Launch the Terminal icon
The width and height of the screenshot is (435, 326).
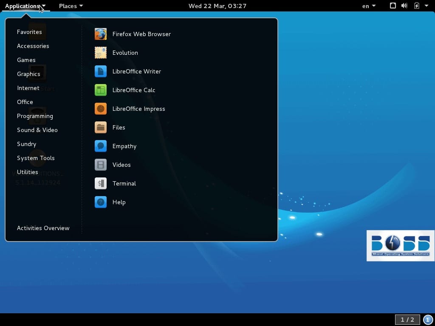pyautogui.click(x=100, y=183)
